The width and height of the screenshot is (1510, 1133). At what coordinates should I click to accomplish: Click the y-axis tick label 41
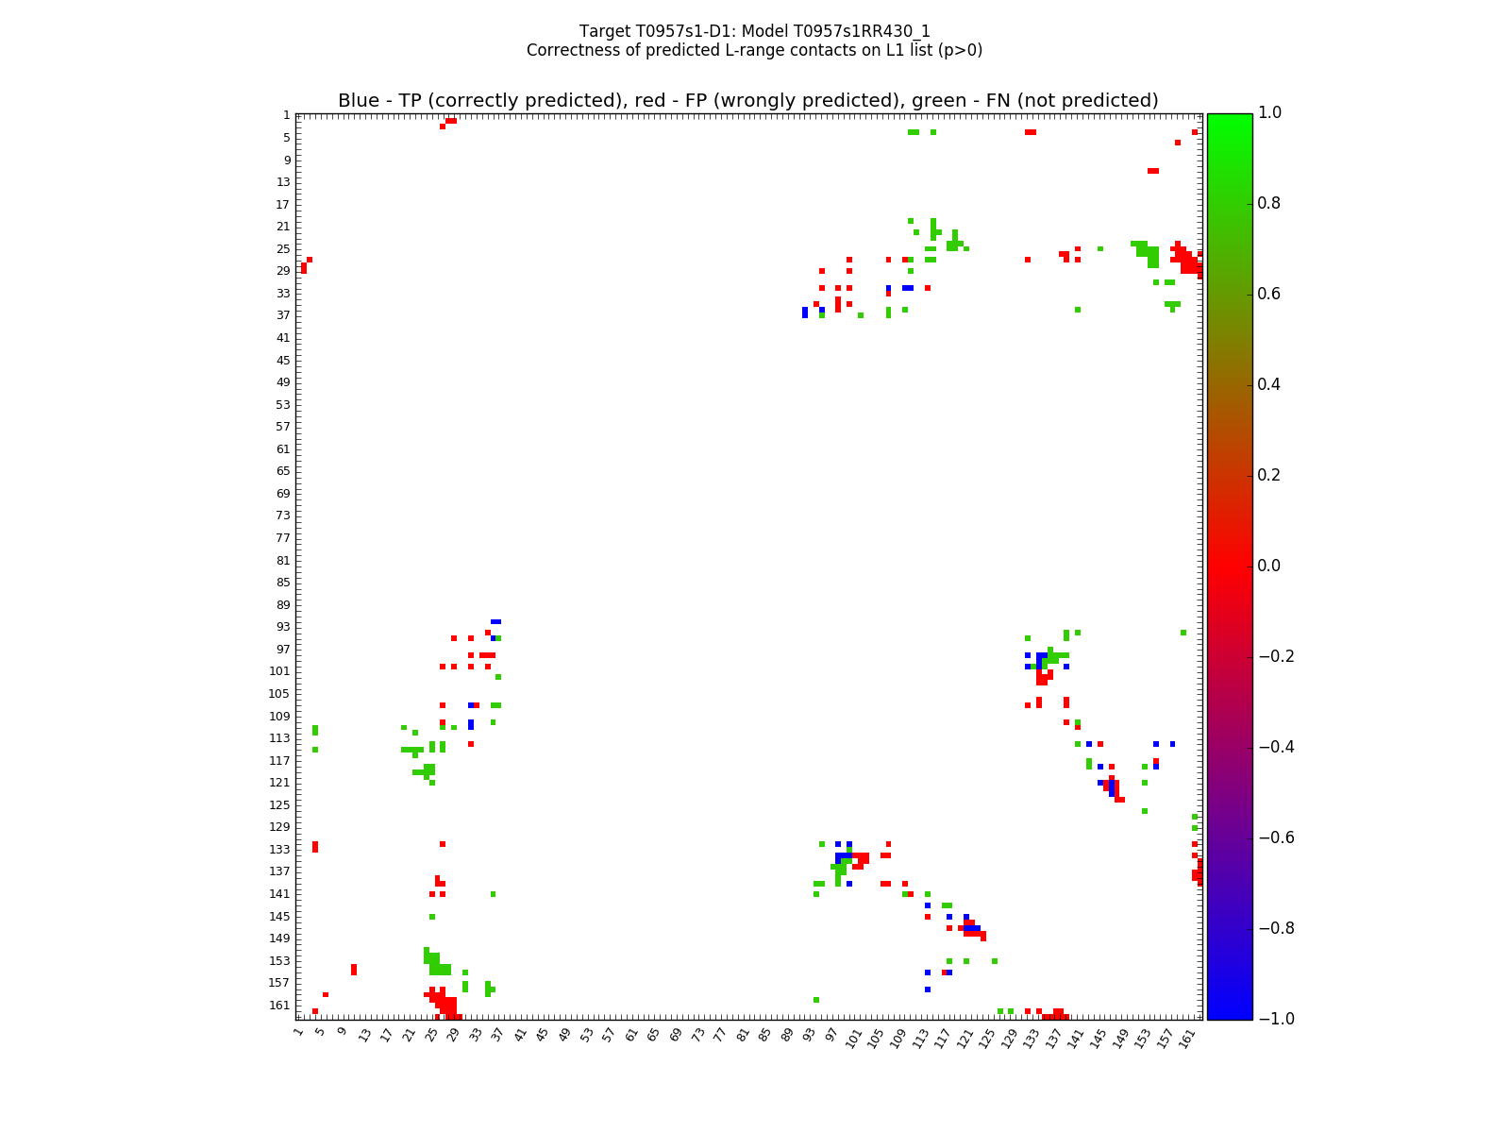pyautogui.click(x=283, y=338)
